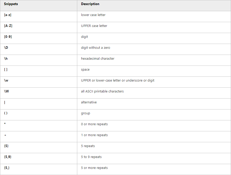Image resolution: width=231 pixels, height=175 pixels.
Task: Click the ( ) group snippet
Action: 6,113
